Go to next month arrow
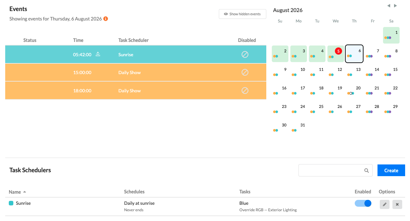The image size is (410, 221). point(395,6)
